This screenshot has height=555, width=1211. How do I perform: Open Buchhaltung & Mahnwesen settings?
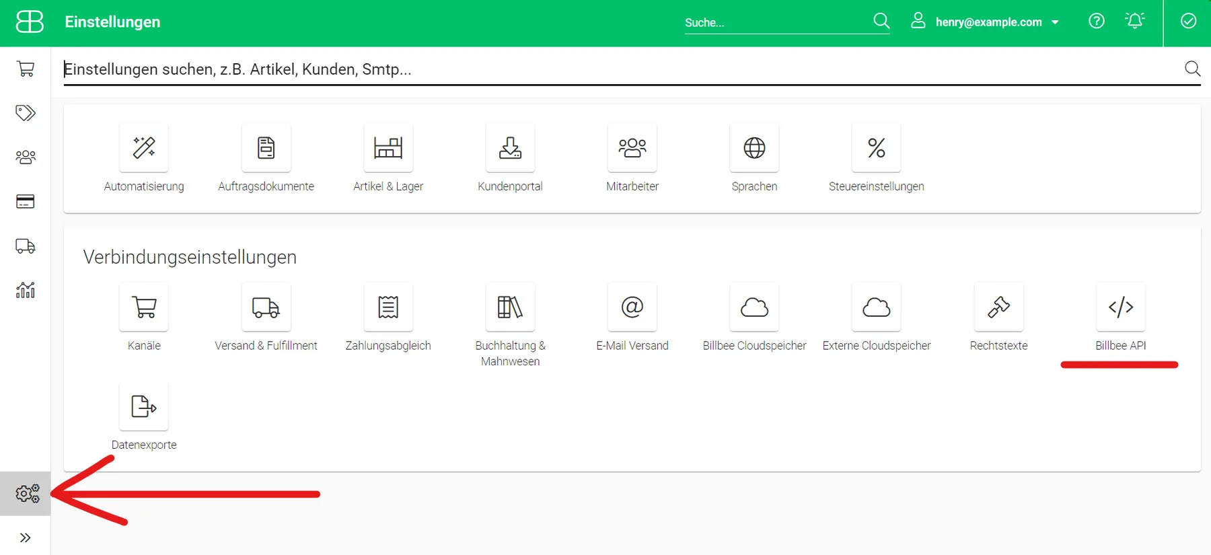point(510,307)
